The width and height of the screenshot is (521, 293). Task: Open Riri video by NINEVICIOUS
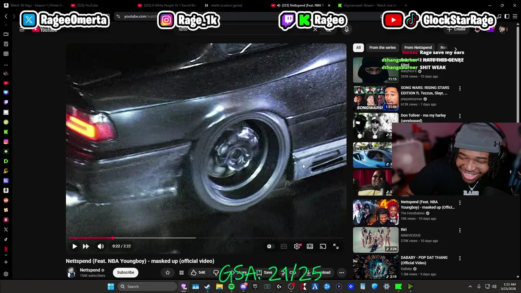[x=404, y=230]
